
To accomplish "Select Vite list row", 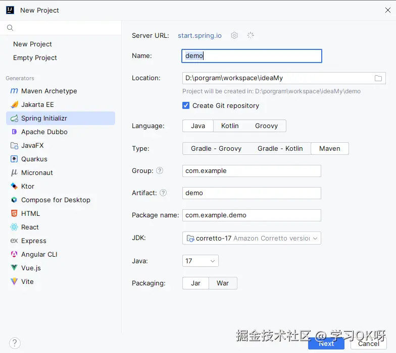I will coord(61,281).
